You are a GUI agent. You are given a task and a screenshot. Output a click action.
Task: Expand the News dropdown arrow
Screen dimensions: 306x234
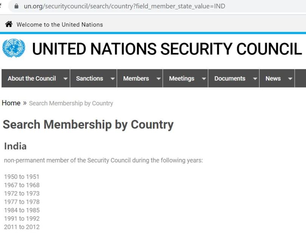290,79
